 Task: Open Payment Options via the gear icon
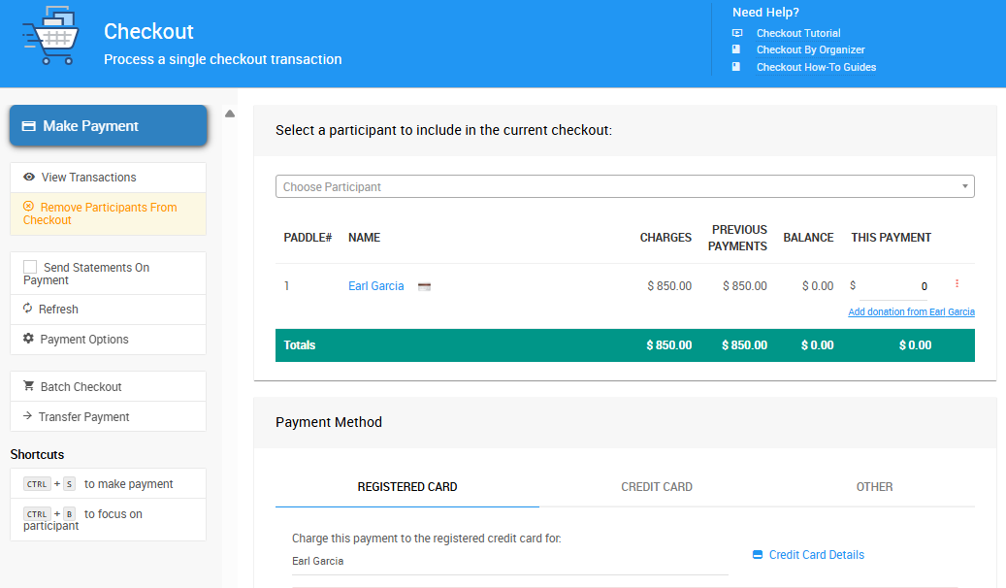[26, 339]
